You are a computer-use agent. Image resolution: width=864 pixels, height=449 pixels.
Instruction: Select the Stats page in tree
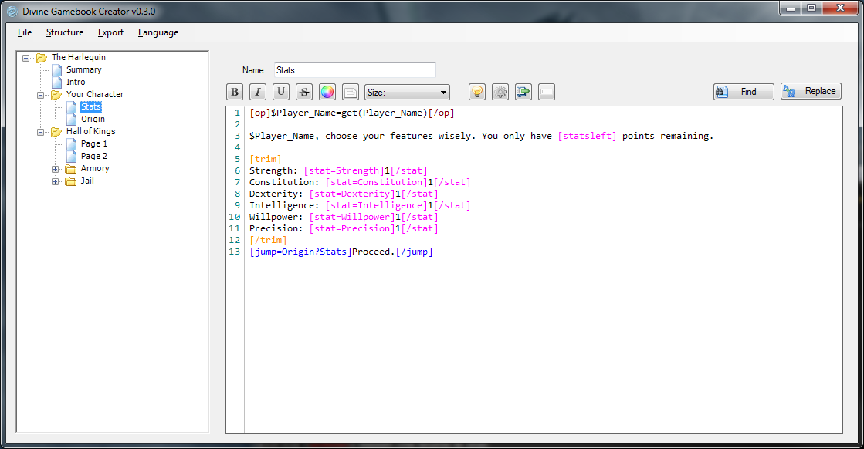tap(91, 106)
